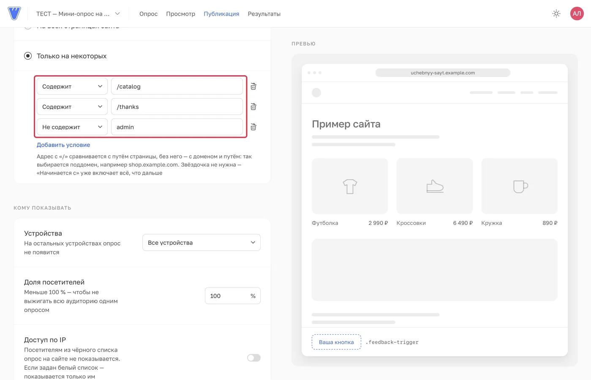Select the 'Только на некоторых' radio option
Image resolution: width=591 pixels, height=380 pixels.
28,56
